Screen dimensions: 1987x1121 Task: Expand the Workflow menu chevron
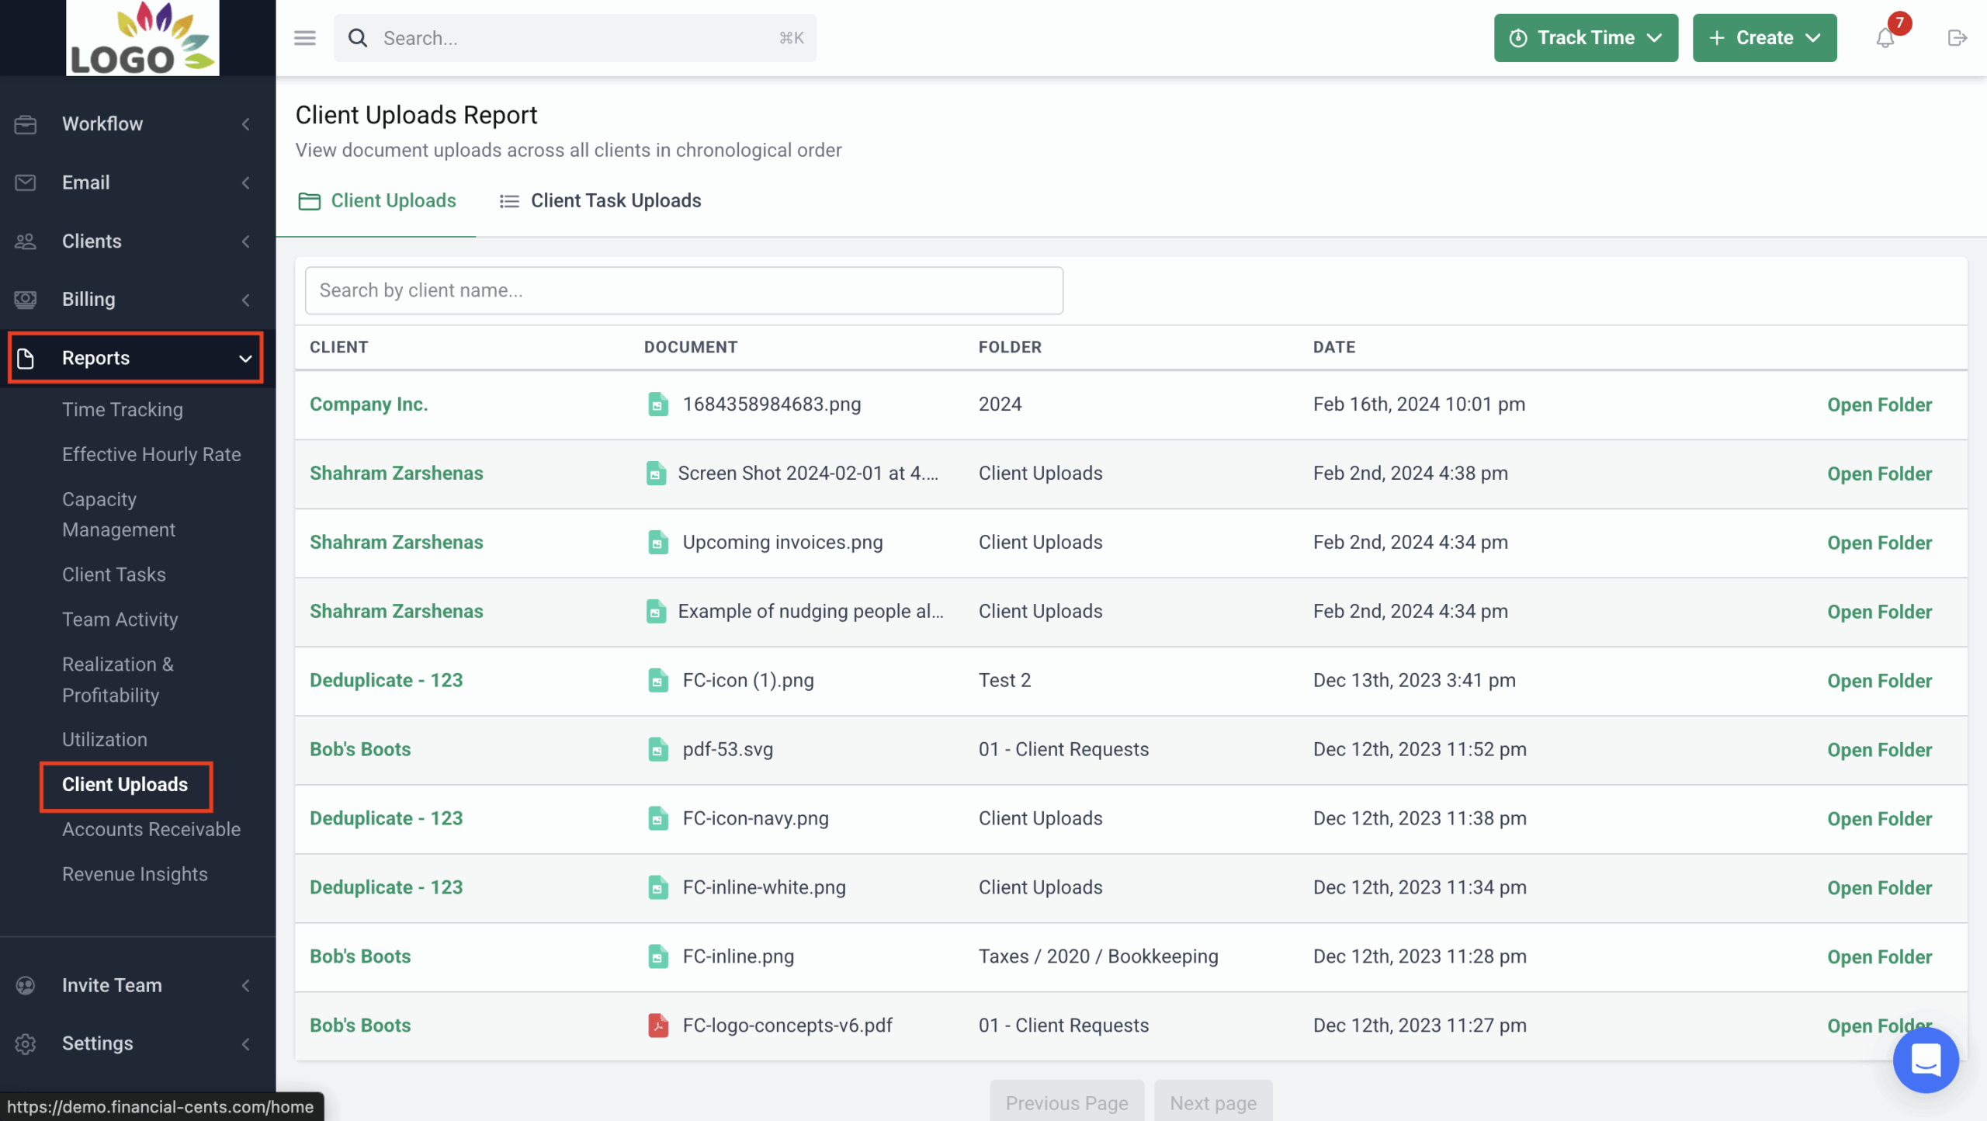(x=245, y=124)
